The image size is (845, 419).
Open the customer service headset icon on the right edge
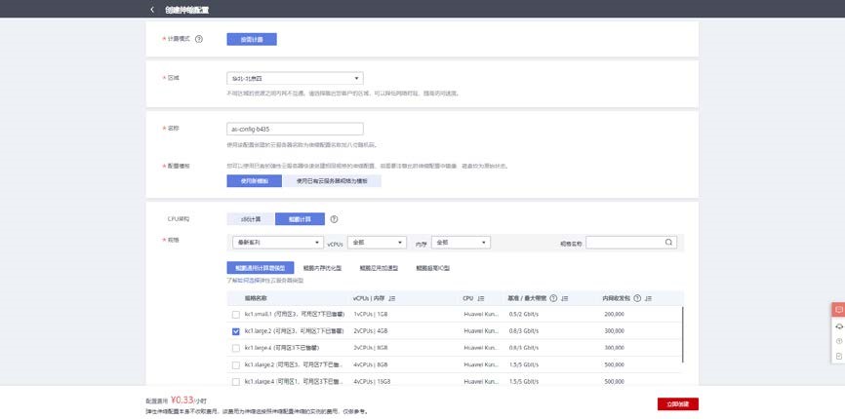click(838, 326)
